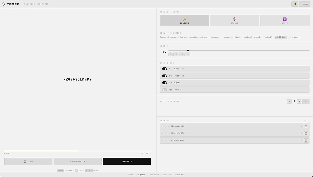
Task: Click the batch count value 5
Action: tap(294, 102)
